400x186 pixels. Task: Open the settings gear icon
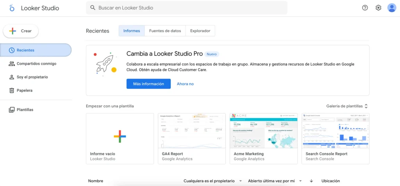click(x=378, y=8)
